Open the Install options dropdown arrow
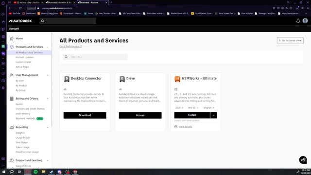 pyautogui.click(x=214, y=115)
